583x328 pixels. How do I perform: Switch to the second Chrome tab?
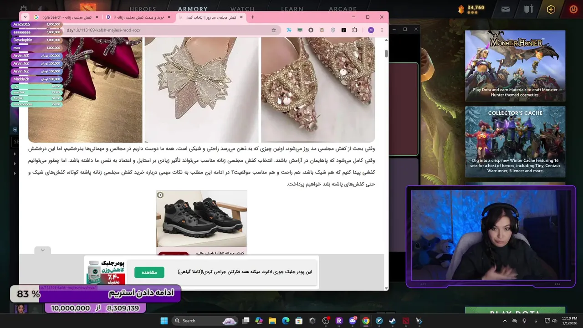[139, 17]
